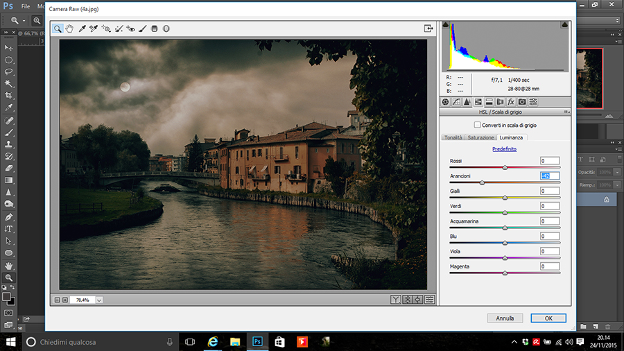Click the Predefinito link
The image size is (624, 351).
(504, 149)
